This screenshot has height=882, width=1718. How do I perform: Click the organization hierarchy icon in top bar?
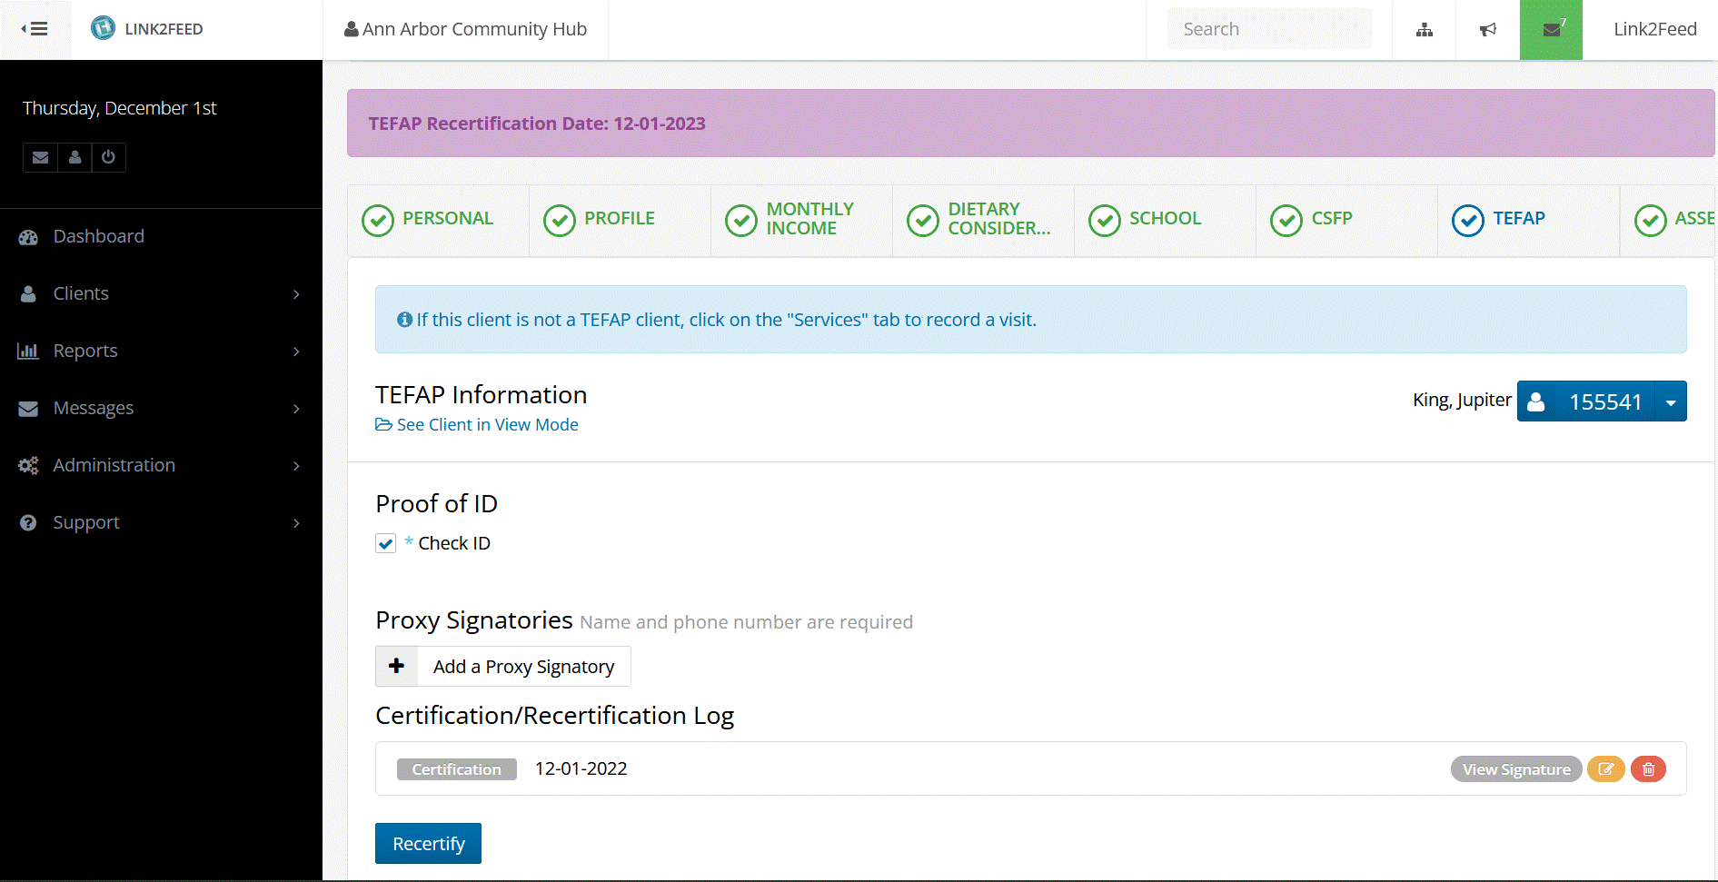click(1424, 30)
